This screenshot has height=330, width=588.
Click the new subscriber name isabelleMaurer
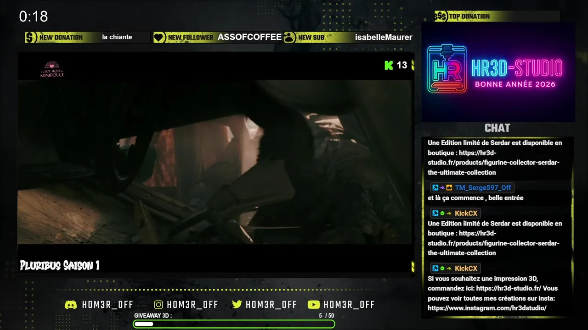[x=384, y=38]
